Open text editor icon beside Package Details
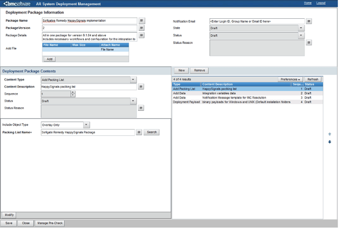This screenshot has width=339, height=229. (x=142, y=35)
